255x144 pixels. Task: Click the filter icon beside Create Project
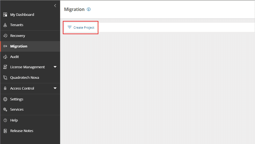point(69,27)
